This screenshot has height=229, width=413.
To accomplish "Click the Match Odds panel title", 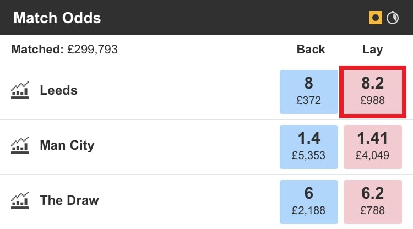I will click(57, 18).
